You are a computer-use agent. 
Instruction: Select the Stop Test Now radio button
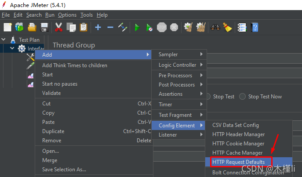[x=242, y=96]
